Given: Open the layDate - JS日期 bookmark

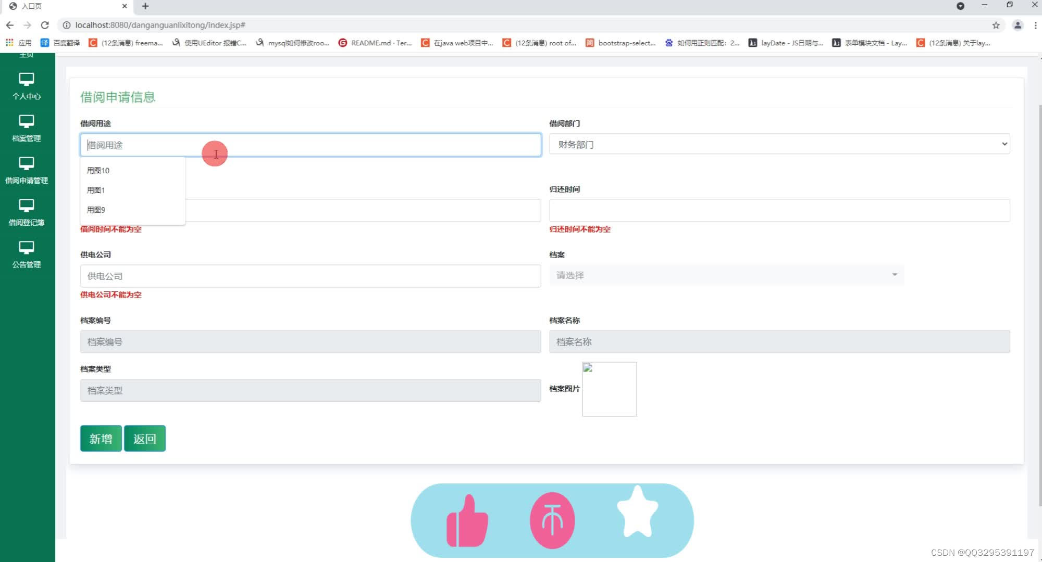Looking at the screenshot, I should [786, 43].
